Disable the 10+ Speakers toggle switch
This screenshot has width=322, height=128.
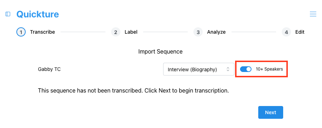(246, 69)
